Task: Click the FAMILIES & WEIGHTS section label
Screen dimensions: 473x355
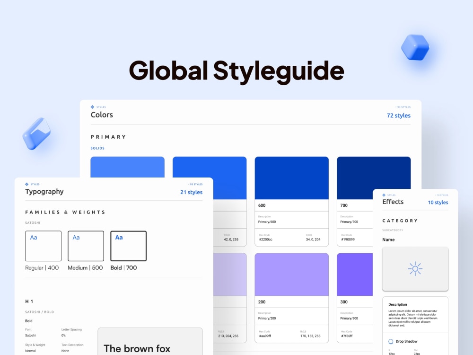Action: 65,212
